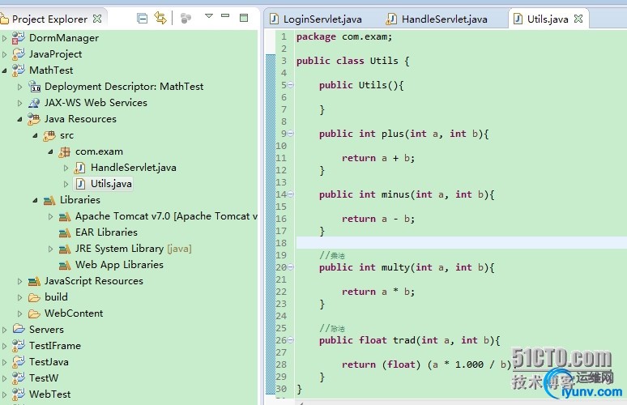Viewport: 627px width, 405px height.
Task: Click the focus on active task icon
Action: click(186, 19)
